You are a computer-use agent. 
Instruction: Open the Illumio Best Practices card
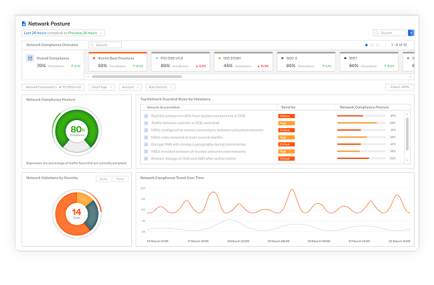pos(118,62)
